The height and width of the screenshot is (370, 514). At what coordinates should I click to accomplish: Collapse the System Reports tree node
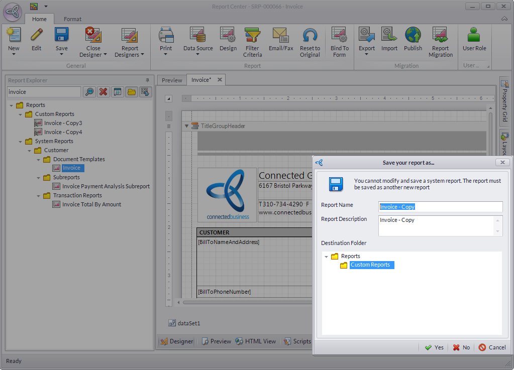(21, 142)
